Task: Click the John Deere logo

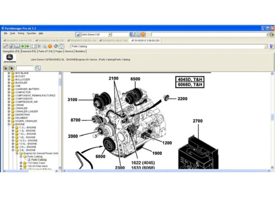Action: pyautogui.click(x=10, y=59)
